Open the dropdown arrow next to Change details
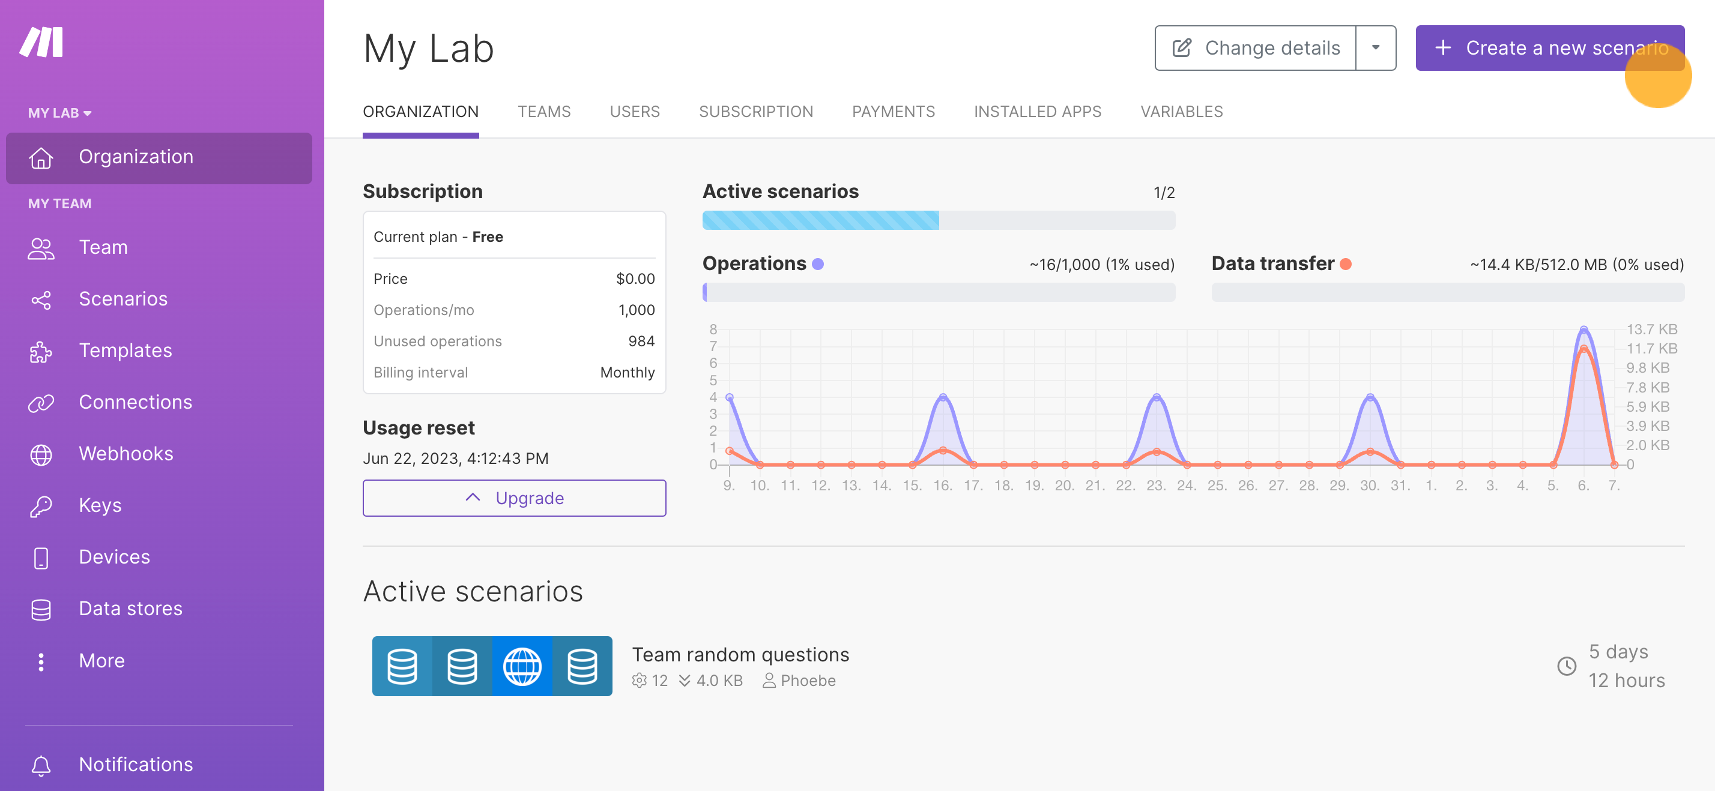 [x=1376, y=48]
